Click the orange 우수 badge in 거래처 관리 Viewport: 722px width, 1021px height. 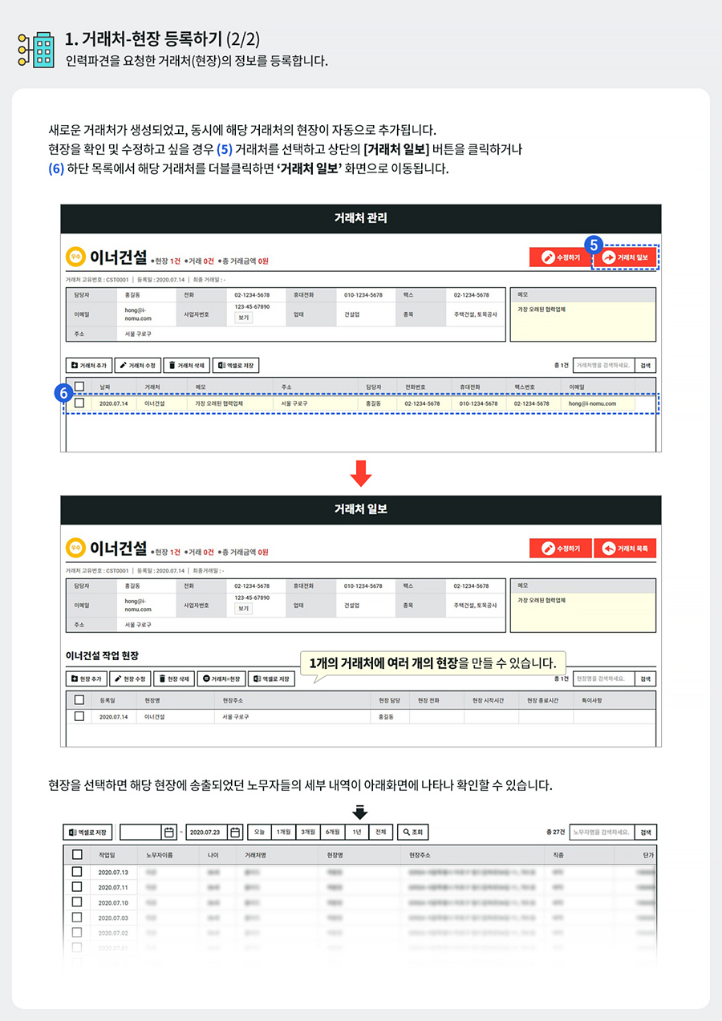pyautogui.click(x=75, y=257)
